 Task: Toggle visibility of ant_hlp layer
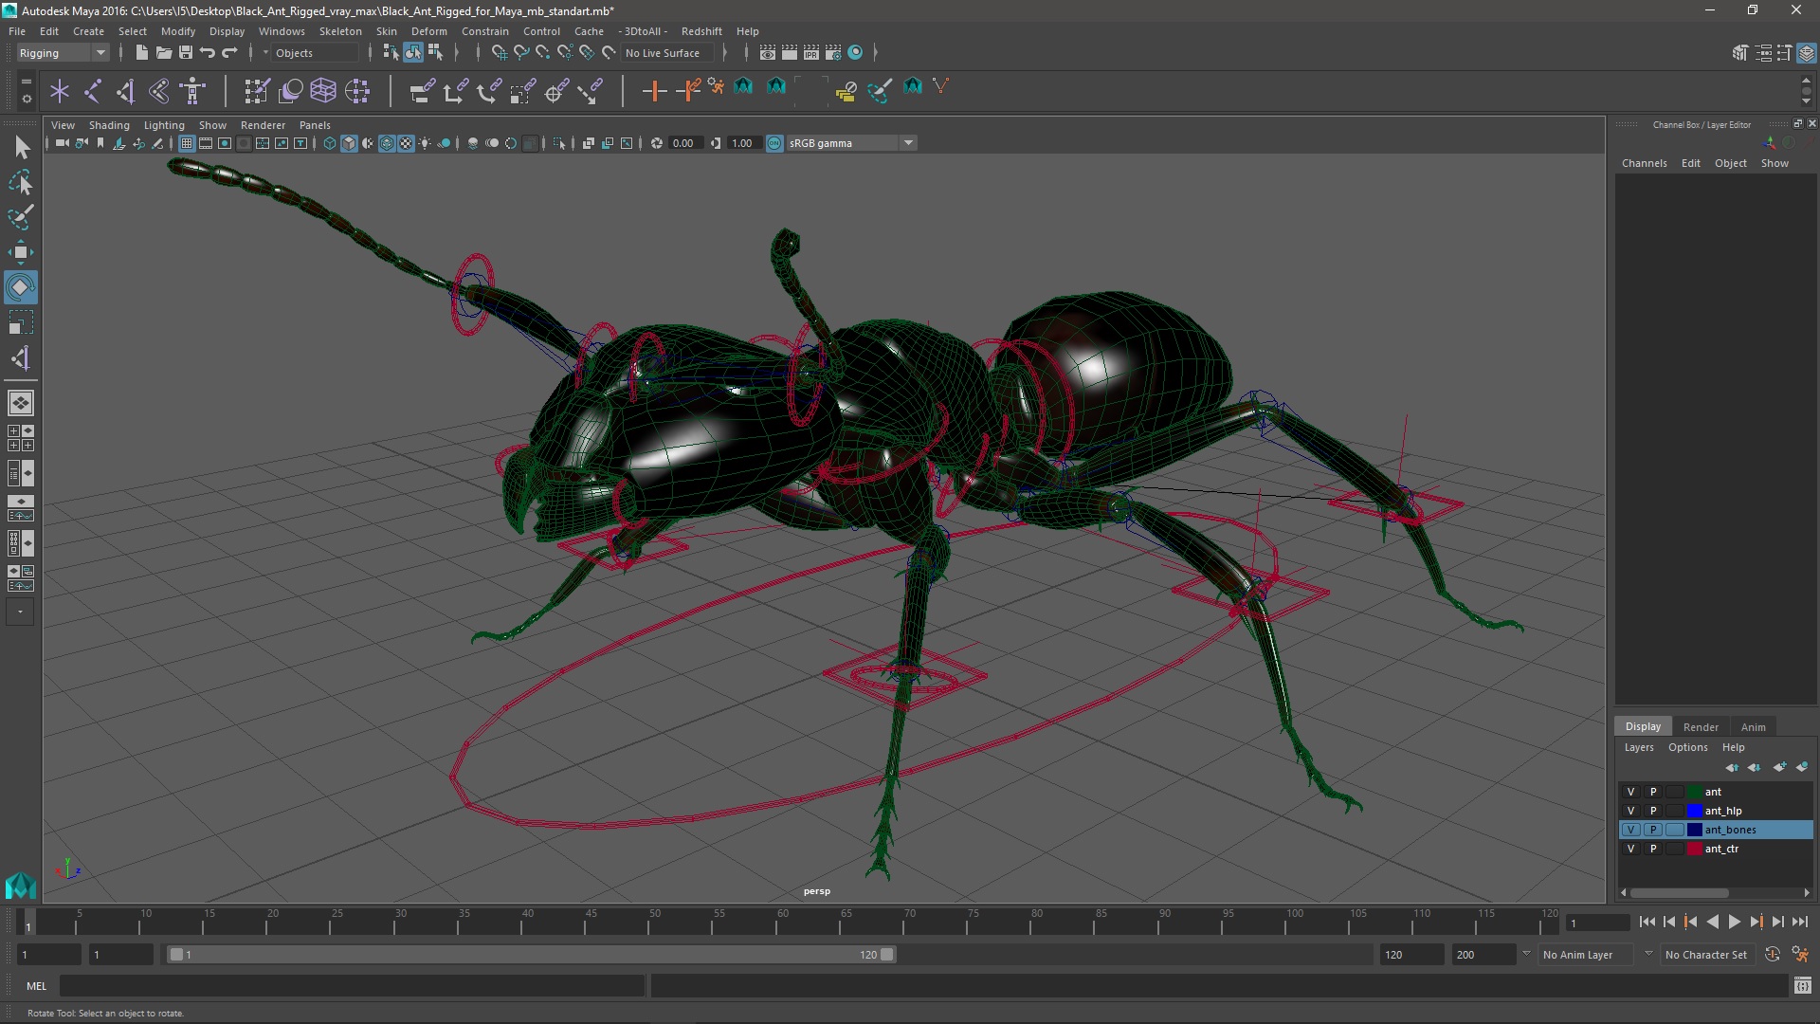tap(1632, 811)
